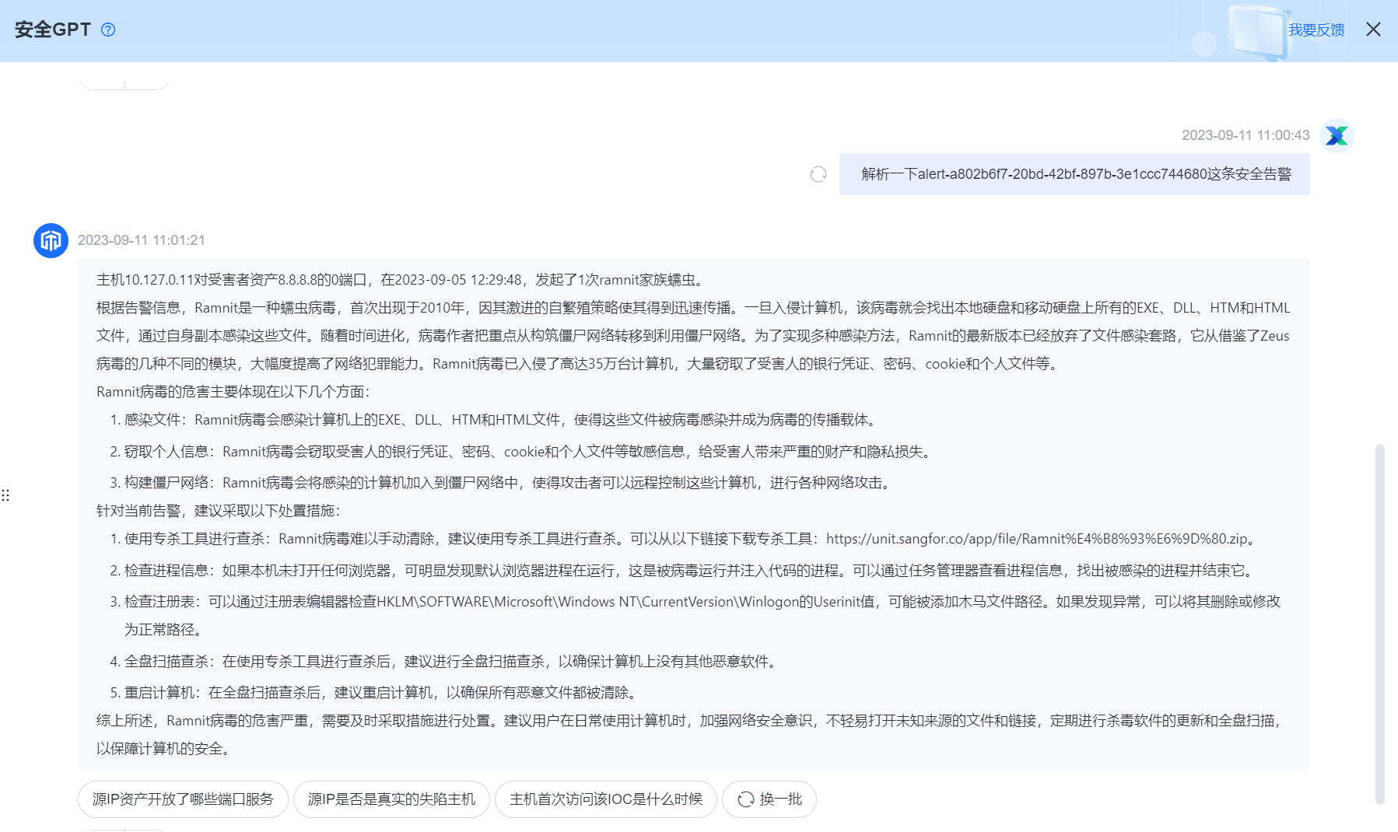Screen dimensions: 1398x832
Task: Open the help tooltip beside 安全GPT title
Action: [x=108, y=30]
